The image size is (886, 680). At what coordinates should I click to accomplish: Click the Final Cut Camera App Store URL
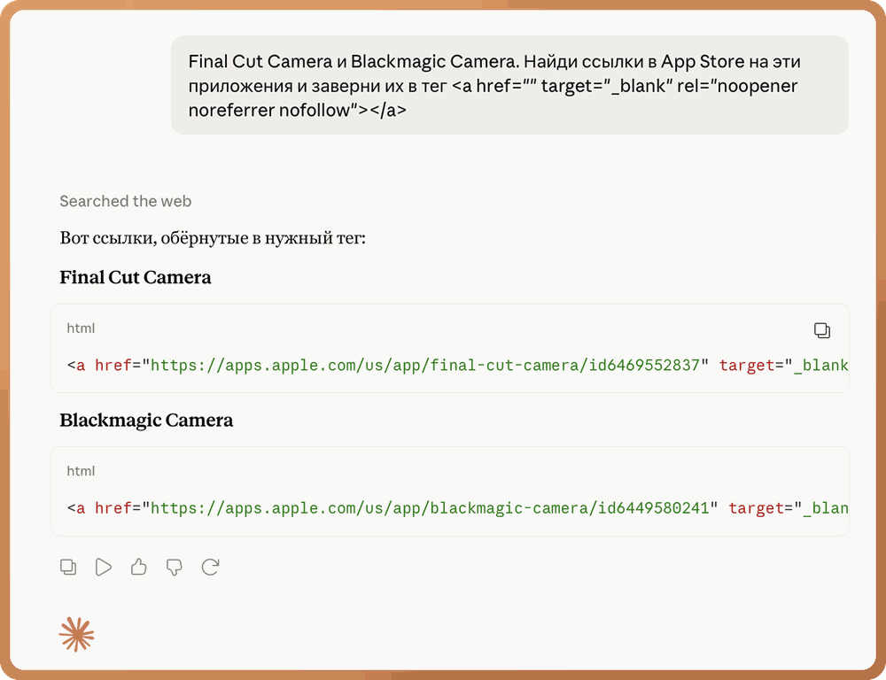coord(425,366)
